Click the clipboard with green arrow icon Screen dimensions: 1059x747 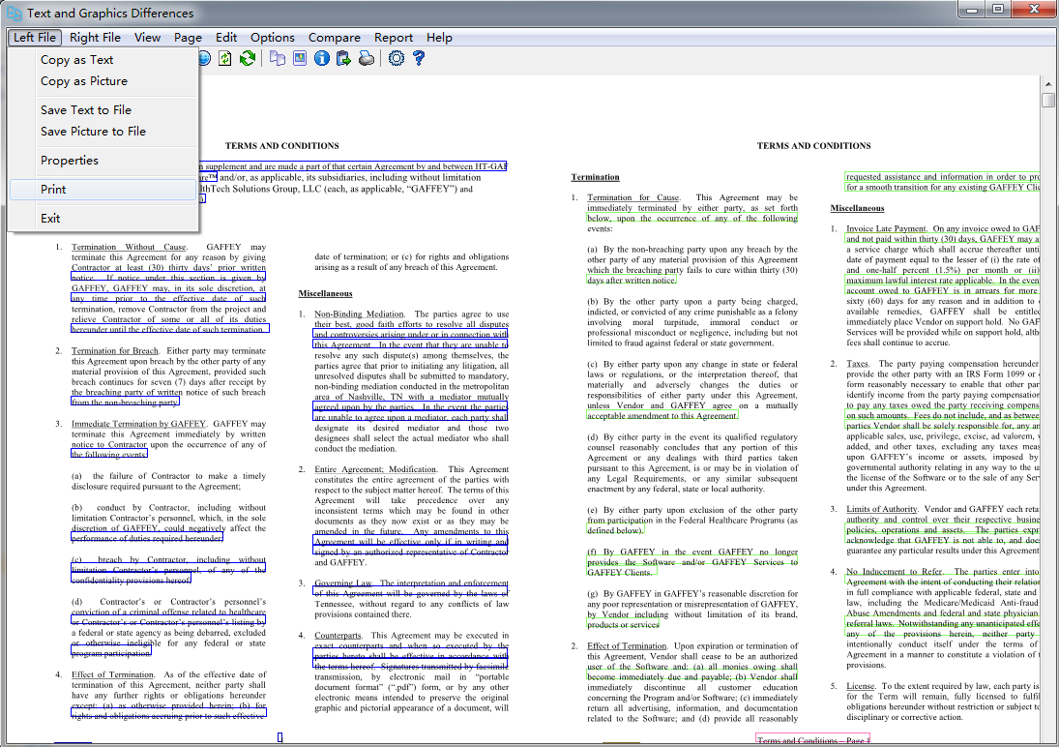(343, 59)
